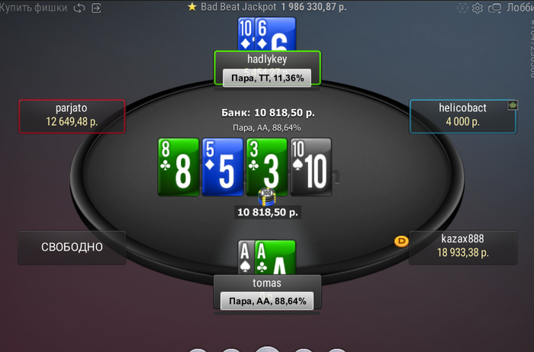Click the exit table icon
The width and height of the screenshot is (534, 352).
coord(96,8)
